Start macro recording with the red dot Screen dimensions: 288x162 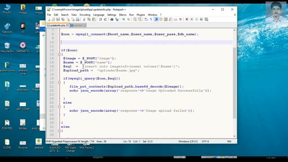[x=187, y=19]
